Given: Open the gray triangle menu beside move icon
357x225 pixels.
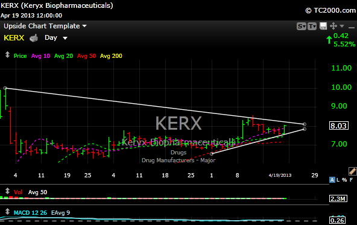Looking at the screenshot, I should point(342,26).
